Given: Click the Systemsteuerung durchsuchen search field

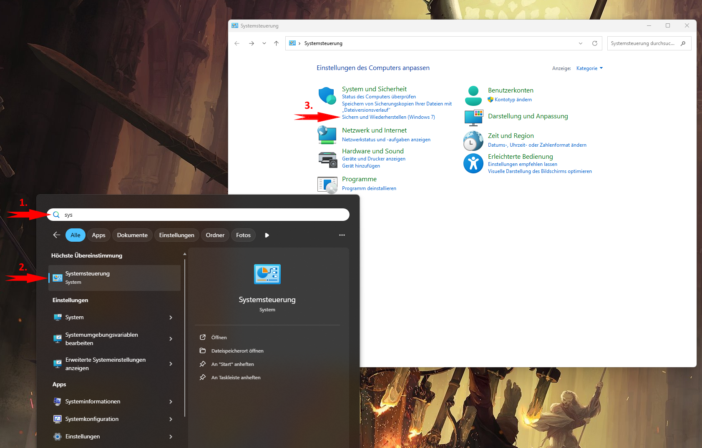Looking at the screenshot, I should [x=649, y=43].
